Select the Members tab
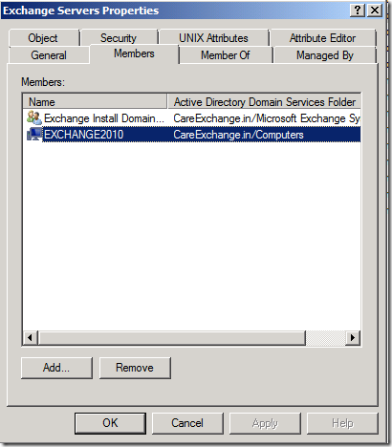This screenshot has height=447, width=392. [x=134, y=53]
